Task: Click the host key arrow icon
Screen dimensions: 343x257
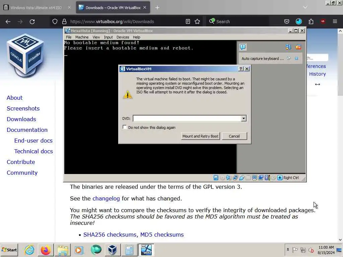Action: pyautogui.click(x=280, y=178)
